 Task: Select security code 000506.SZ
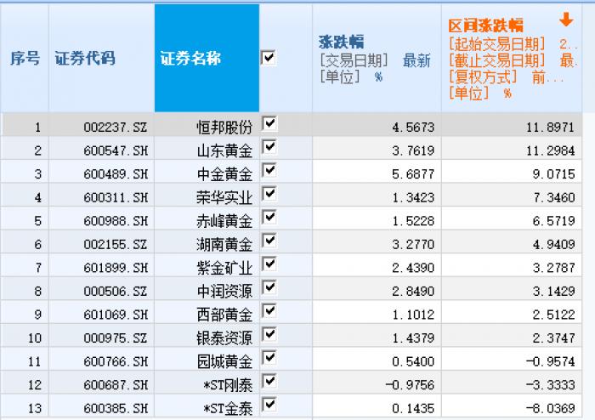pyautogui.click(x=116, y=292)
